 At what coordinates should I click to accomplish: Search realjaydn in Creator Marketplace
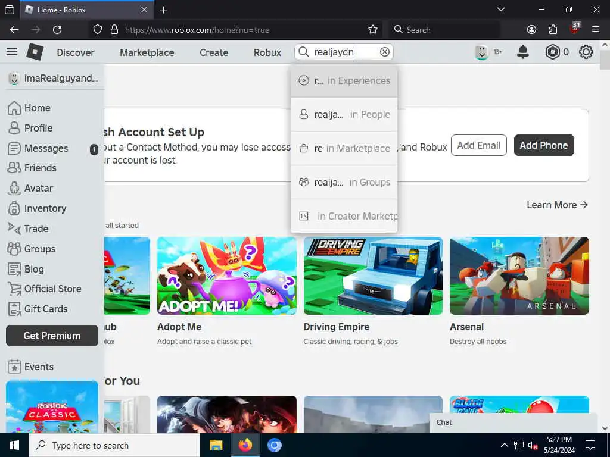click(344, 215)
